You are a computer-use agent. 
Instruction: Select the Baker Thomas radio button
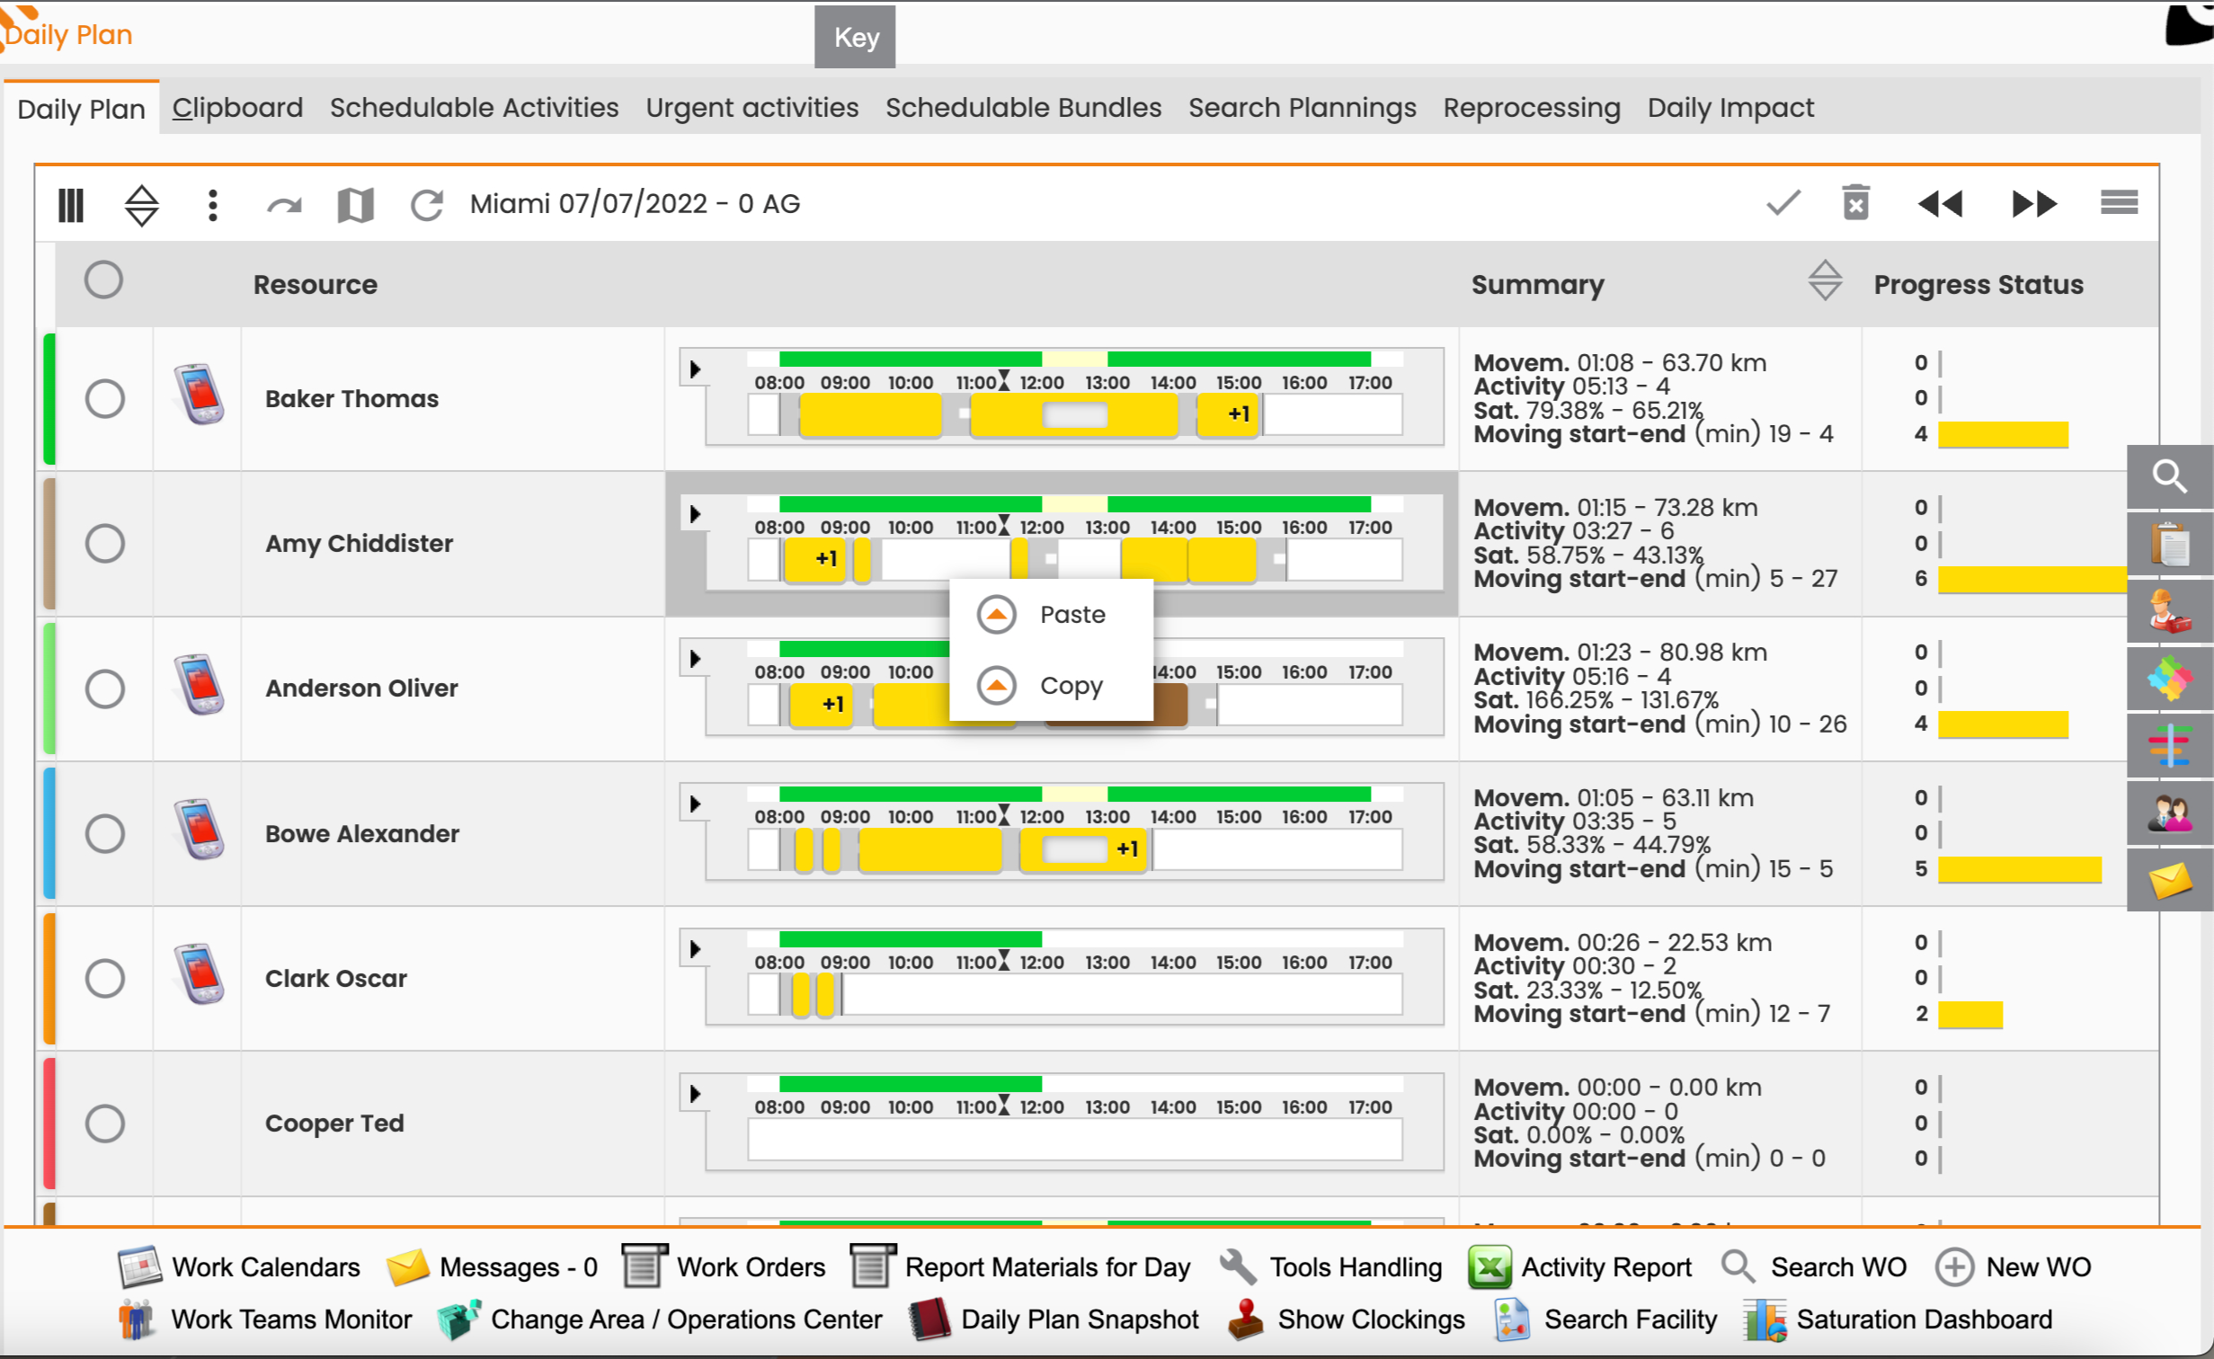click(x=105, y=398)
